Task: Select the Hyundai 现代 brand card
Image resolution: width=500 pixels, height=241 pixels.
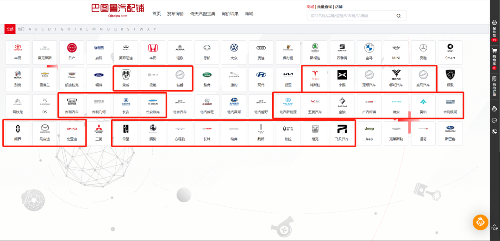Action: (261, 80)
